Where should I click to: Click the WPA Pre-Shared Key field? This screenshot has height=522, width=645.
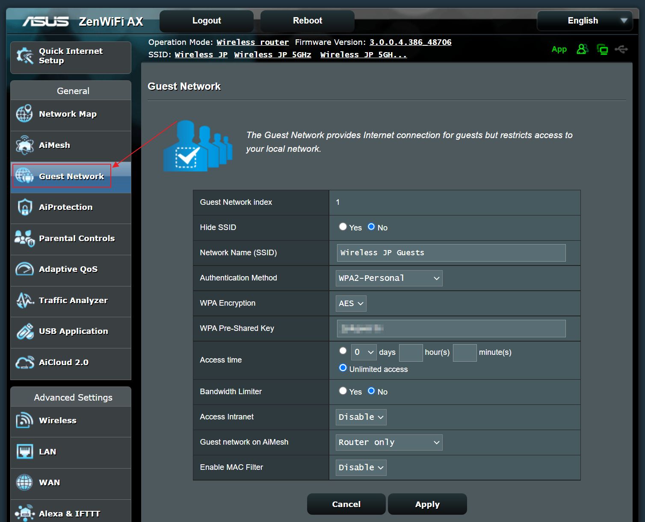click(451, 328)
